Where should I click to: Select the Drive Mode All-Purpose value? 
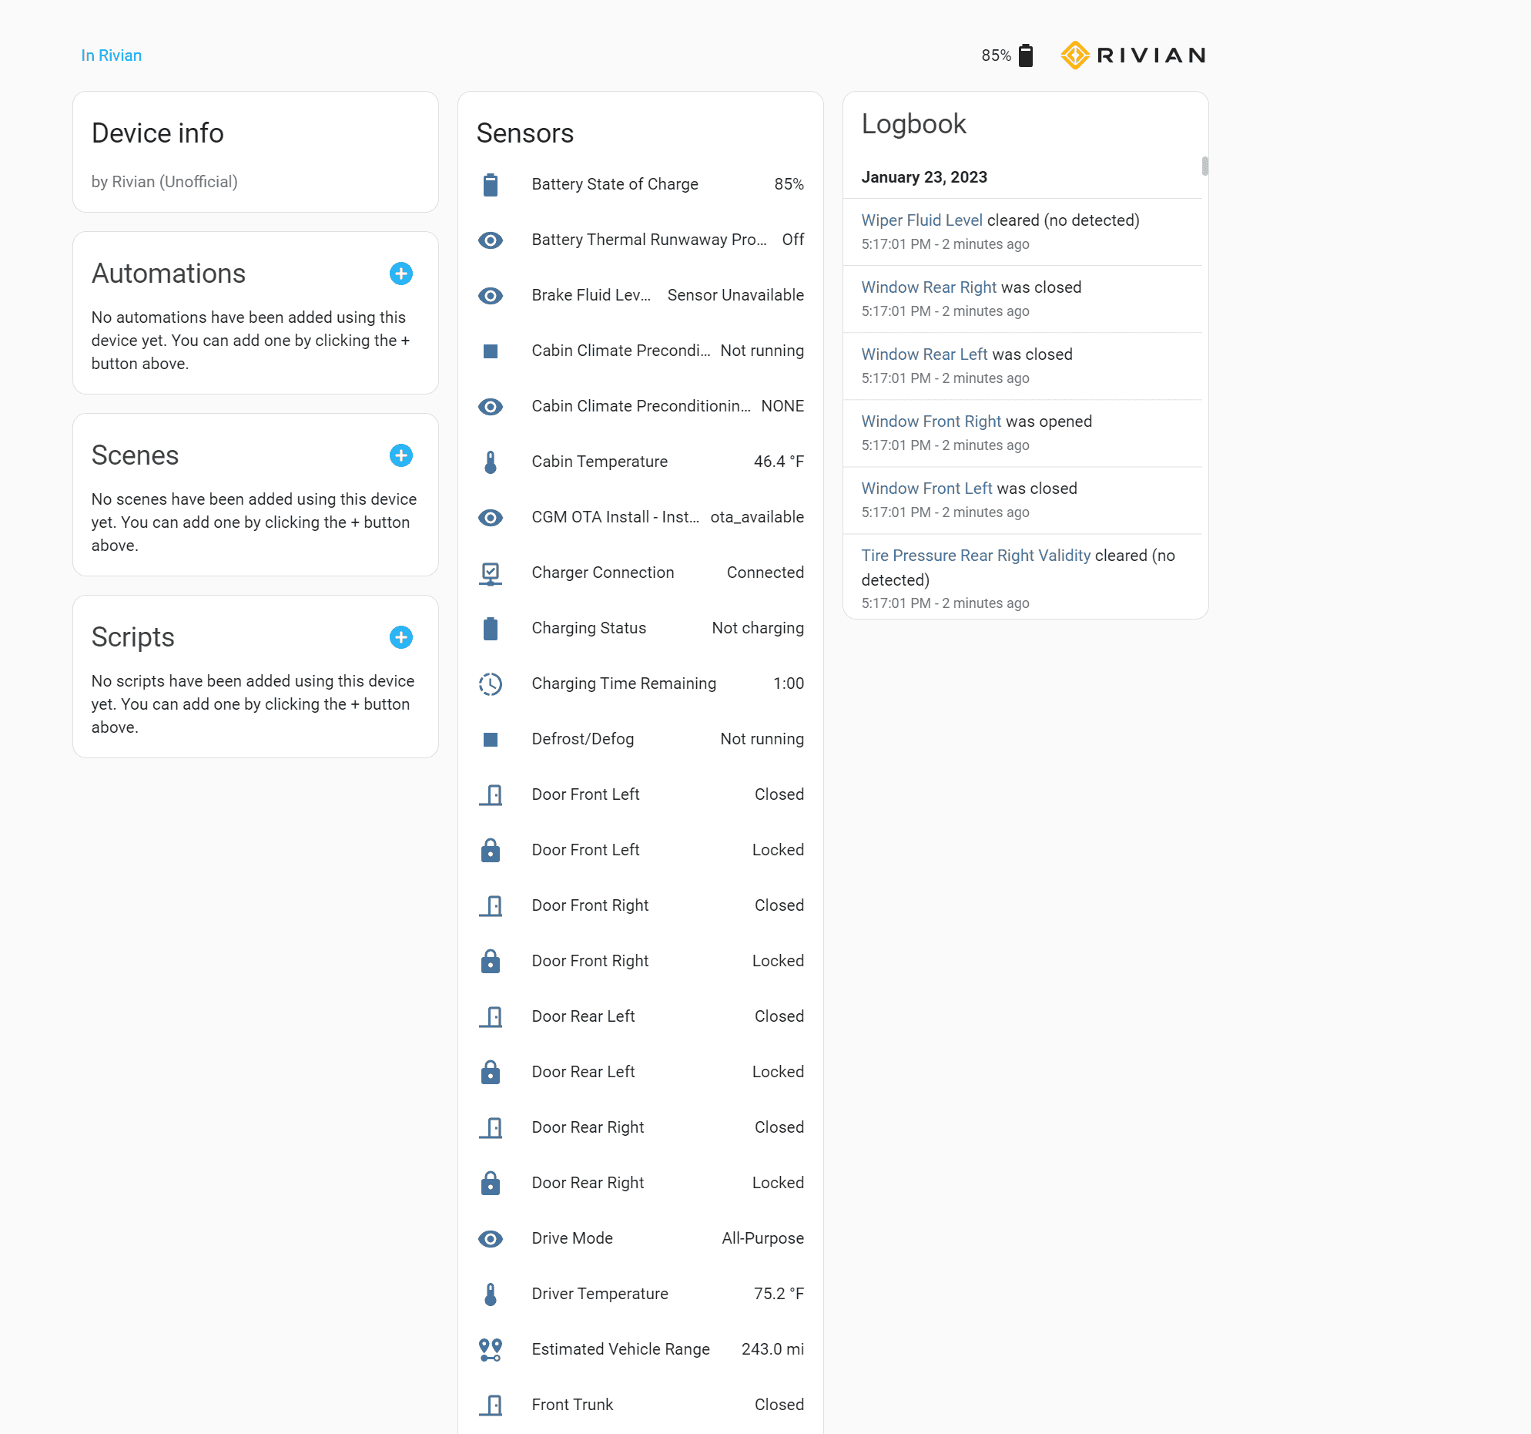pos(762,1238)
